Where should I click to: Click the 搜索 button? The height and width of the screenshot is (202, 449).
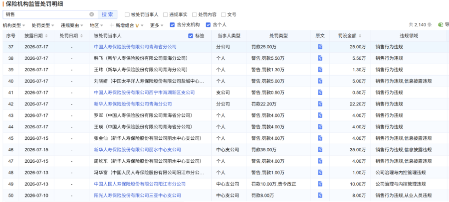point(107,14)
